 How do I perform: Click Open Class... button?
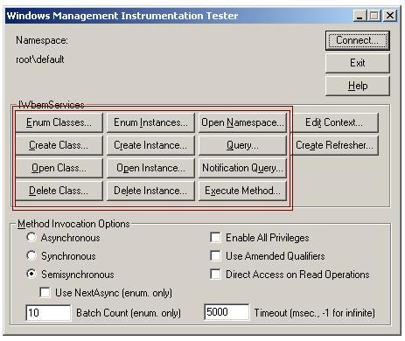pyautogui.click(x=59, y=168)
